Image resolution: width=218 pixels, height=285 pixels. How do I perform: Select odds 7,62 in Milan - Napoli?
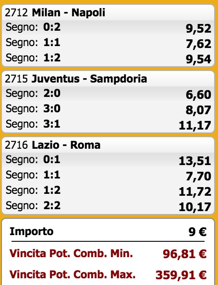coord(198,44)
